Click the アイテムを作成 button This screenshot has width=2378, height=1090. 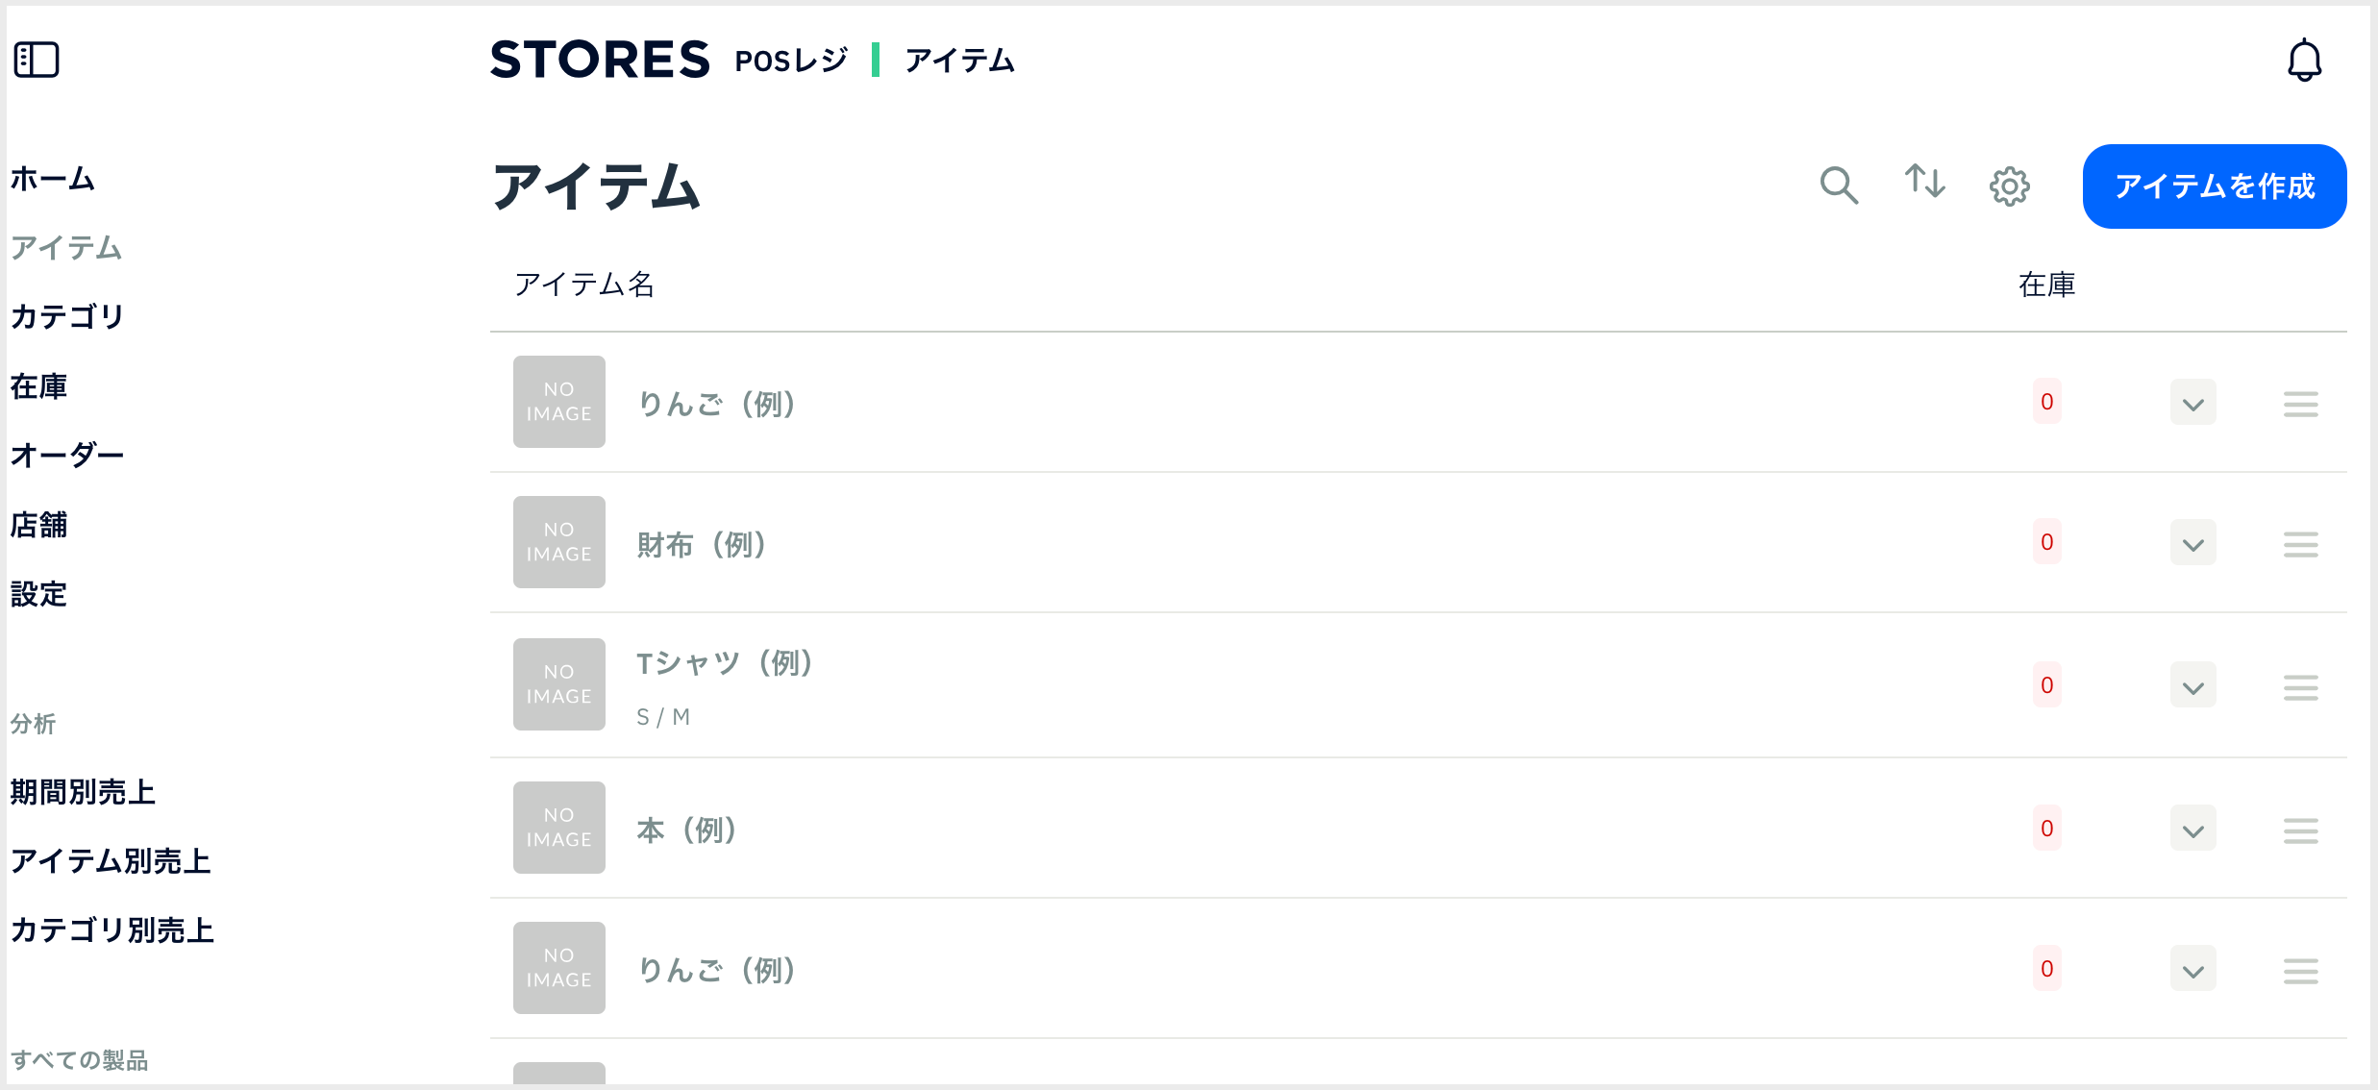[2214, 186]
